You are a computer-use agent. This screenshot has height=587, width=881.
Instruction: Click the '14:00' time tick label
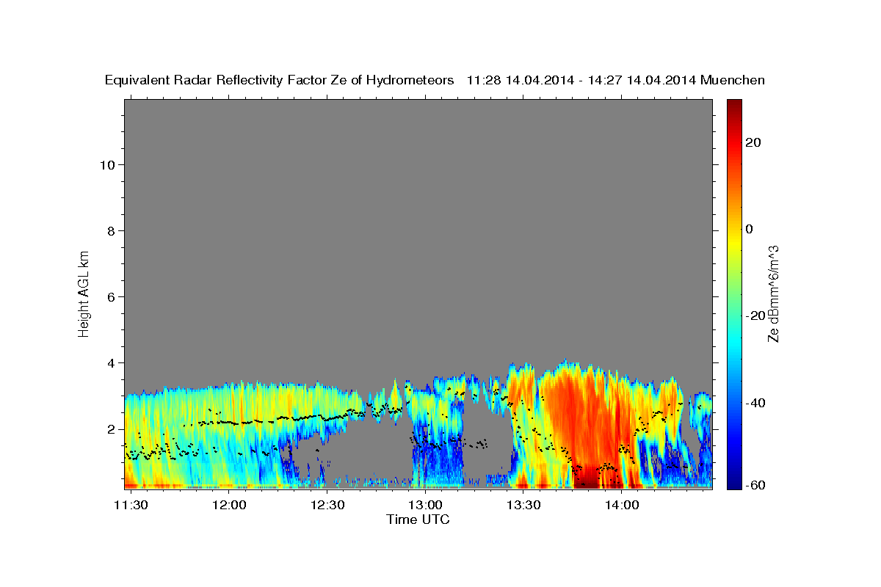(621, 505)
